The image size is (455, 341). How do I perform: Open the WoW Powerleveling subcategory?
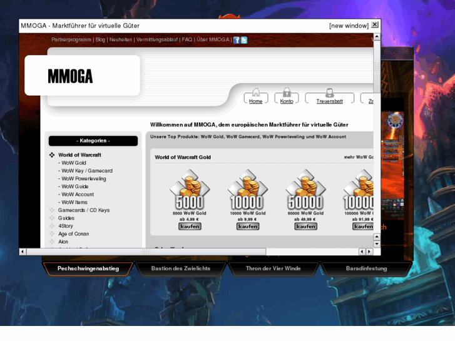pos(84,178)
